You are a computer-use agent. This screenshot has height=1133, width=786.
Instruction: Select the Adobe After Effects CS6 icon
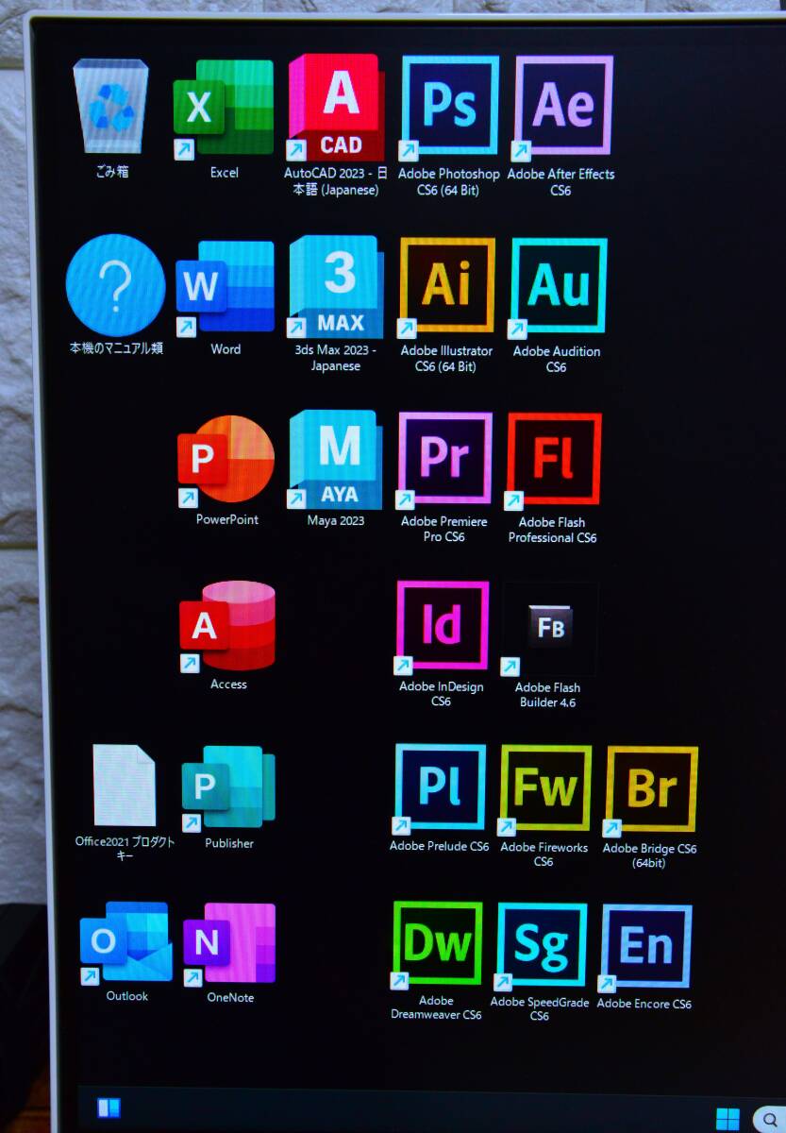click(562, 106)
